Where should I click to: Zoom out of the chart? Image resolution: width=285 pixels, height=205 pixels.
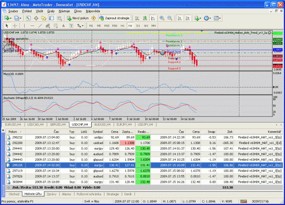(x=170, y=18)
